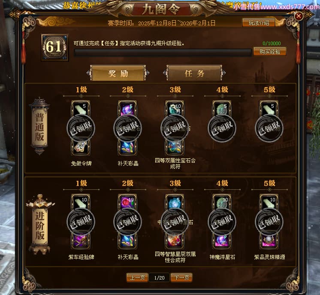Screen dimensions: 320x295
Task: Click the 补天彩晶 icon in 进阶版 2级
Action: click(127, 241)
